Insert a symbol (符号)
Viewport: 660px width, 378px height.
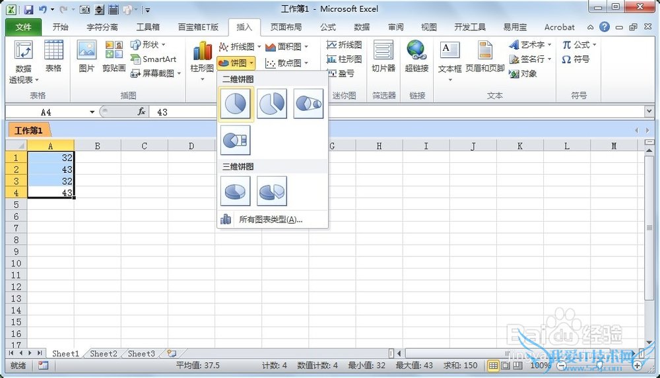click(x=576, y=59)
